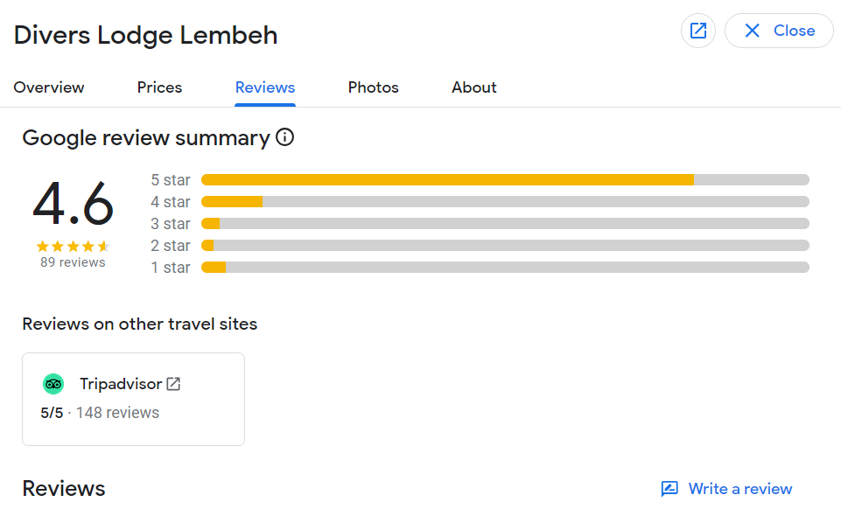Viewport: 841px width, 523px height.
Task: Go to the Photos tab
Action: (x=374, y=87)
